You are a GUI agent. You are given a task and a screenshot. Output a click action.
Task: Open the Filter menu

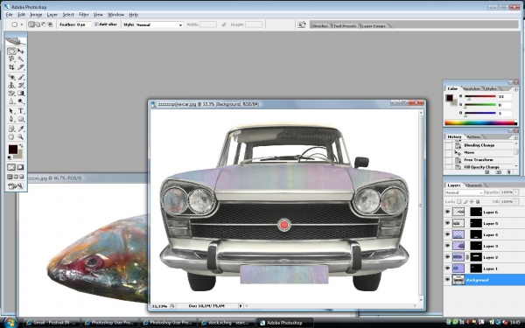pos(84,15)
